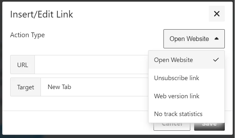Click the Target label prefix box
This screenshot has height=138, width=235.
tap(26, 87)
